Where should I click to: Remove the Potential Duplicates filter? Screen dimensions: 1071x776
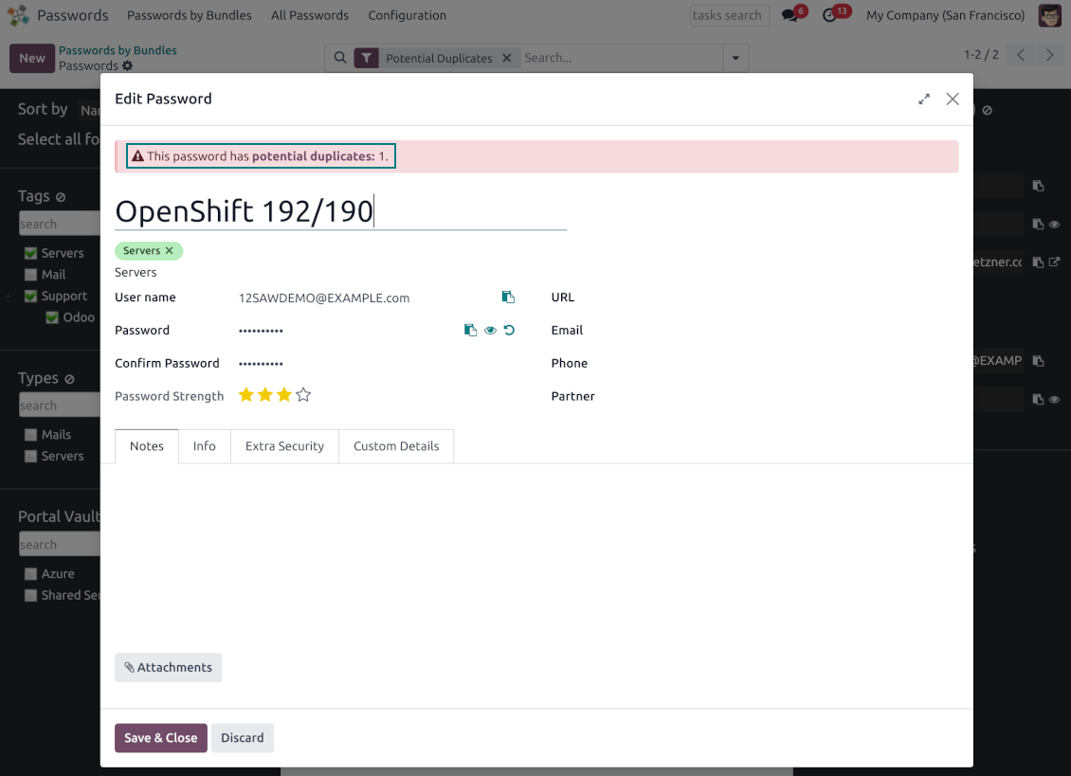click(x=506, y=58)
